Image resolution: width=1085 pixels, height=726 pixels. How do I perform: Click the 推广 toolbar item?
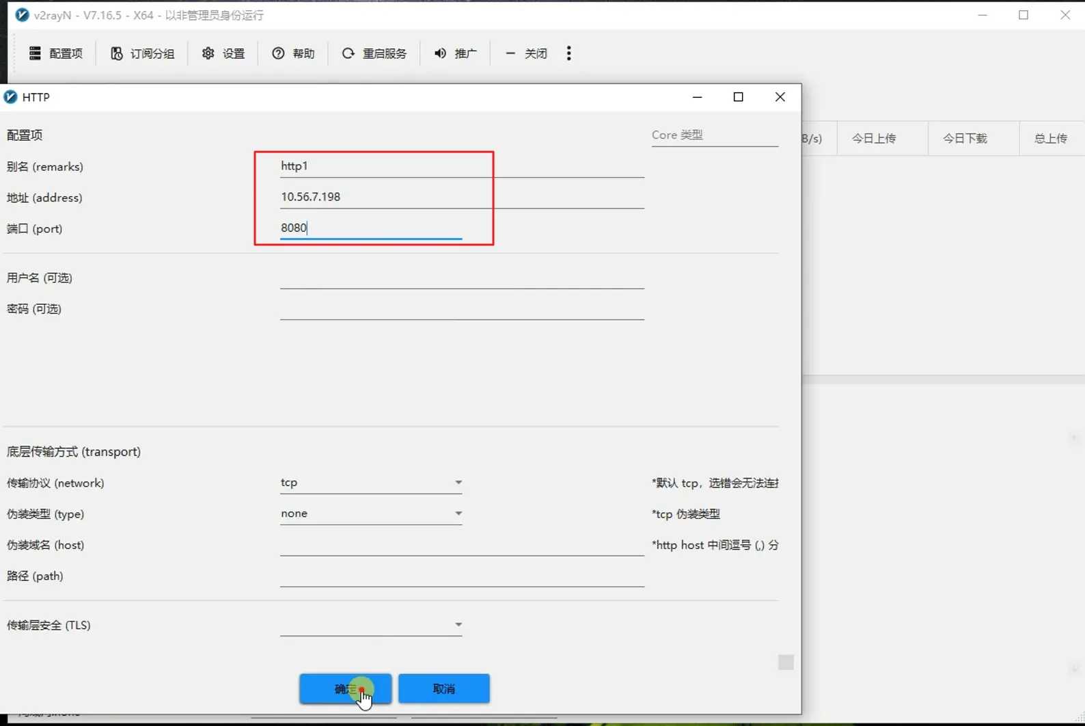click(x=455, y=53)
